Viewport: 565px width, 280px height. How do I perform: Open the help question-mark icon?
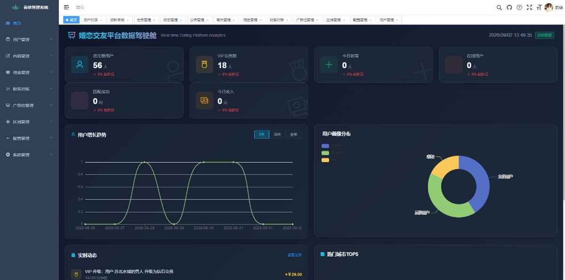tap(519, 8)
